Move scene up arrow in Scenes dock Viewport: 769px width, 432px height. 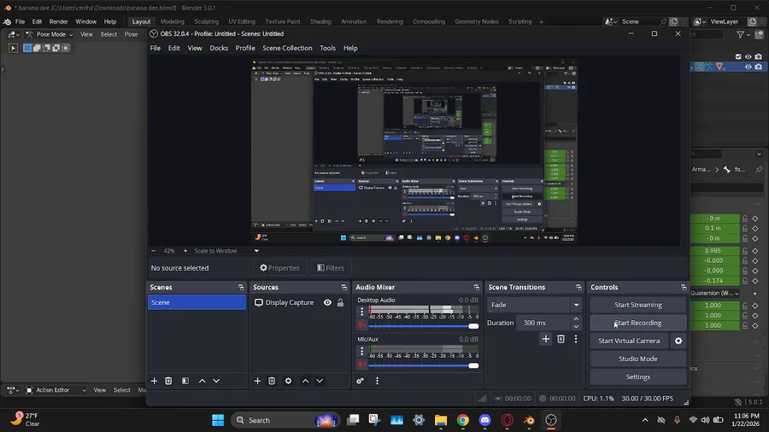[x=202, y=381]
